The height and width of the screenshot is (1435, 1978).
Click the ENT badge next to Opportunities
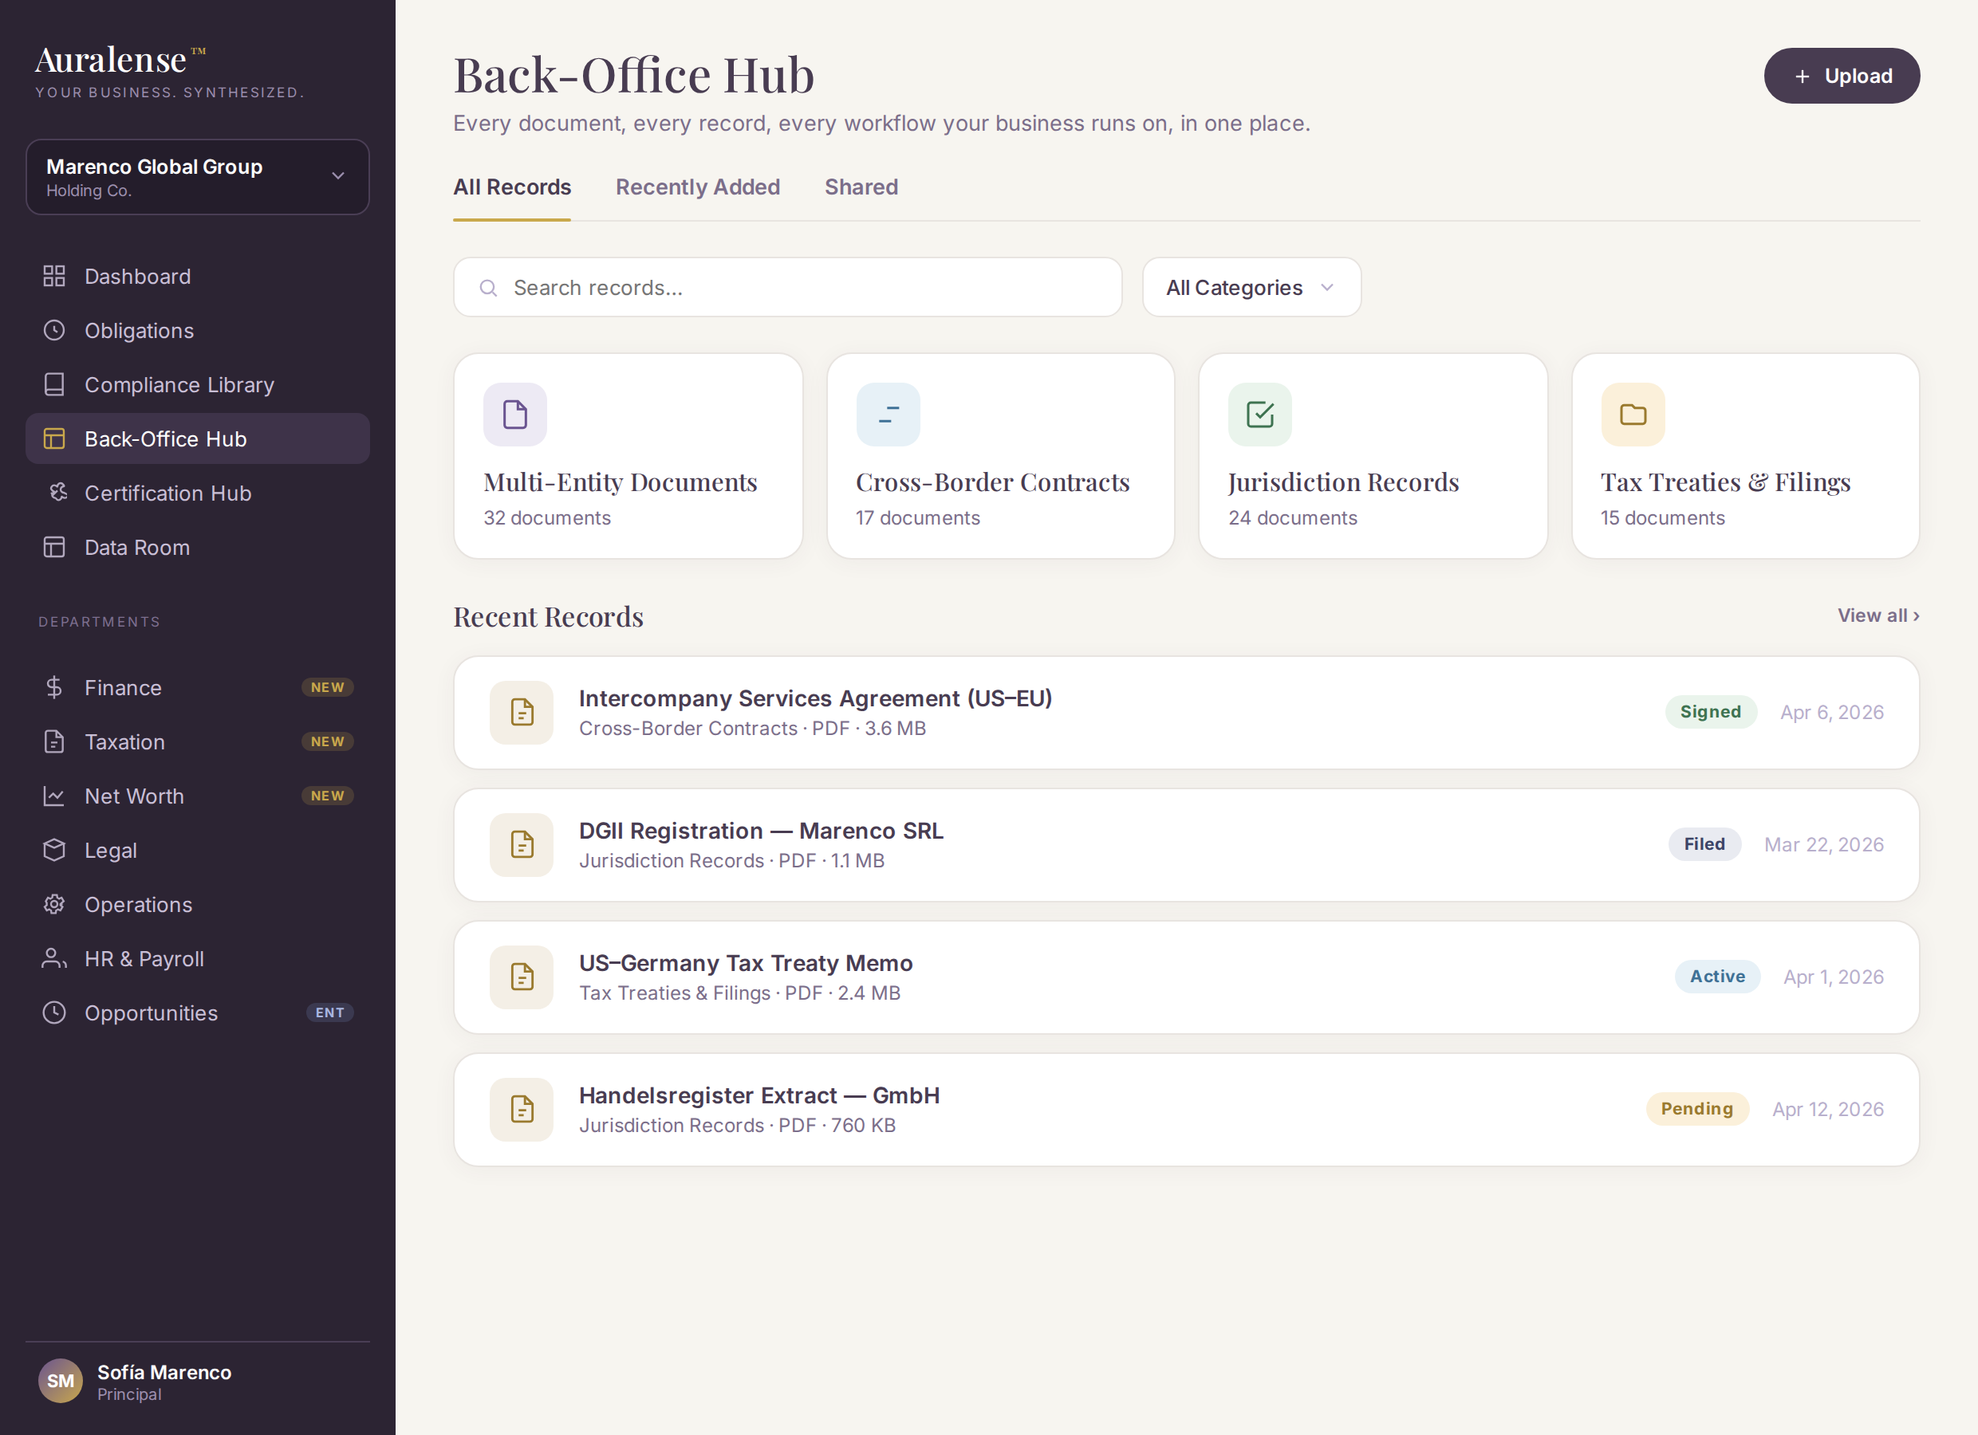click(x=329, y=1013)
